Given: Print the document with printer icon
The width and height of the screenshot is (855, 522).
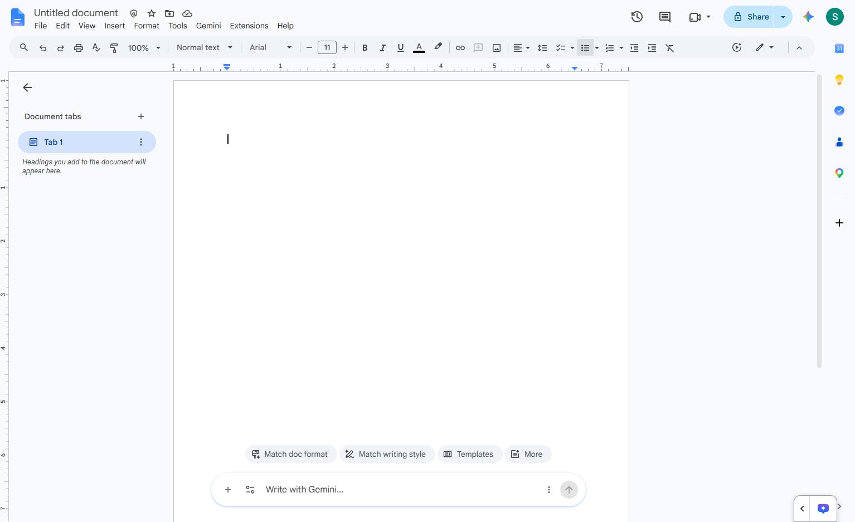Looking at the screenshot, I should click(x=79, y=48).
